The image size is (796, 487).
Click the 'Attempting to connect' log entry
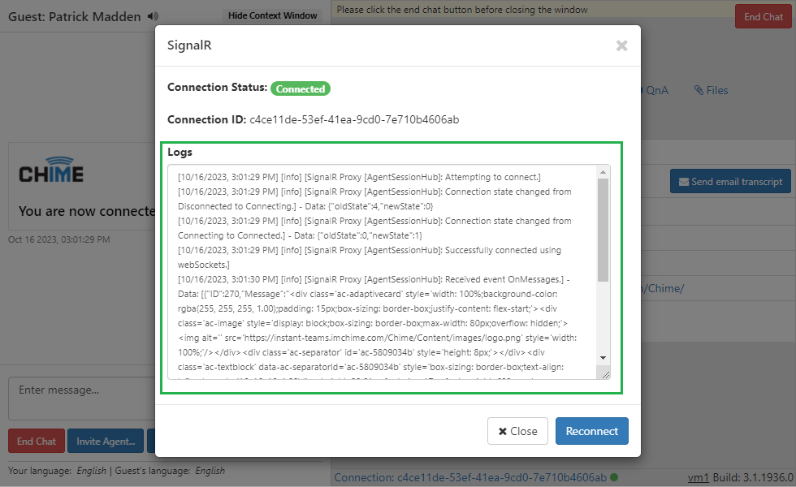(359, 177)
